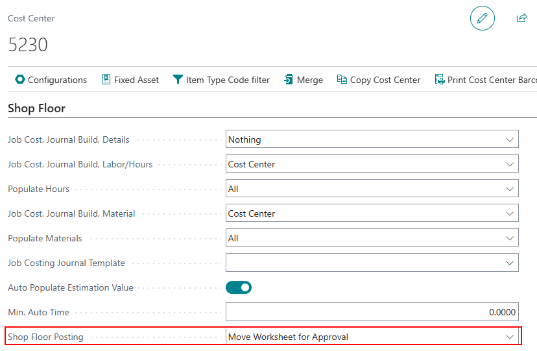Click the Copy Cost Center icon

coord(341,79)
